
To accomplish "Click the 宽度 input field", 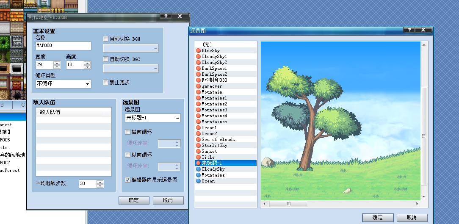I will point(44,65).
